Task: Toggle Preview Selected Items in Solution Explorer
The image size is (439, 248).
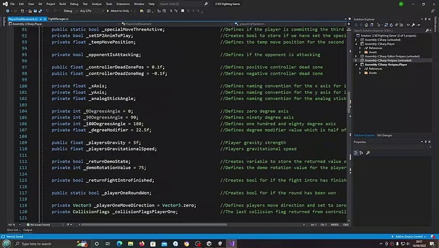Action: (418, 25)
